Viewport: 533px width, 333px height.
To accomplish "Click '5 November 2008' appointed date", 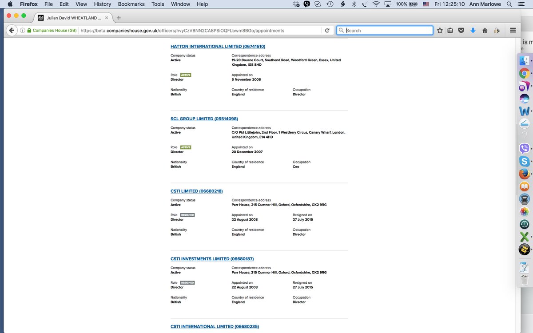I will pos(246,79).
